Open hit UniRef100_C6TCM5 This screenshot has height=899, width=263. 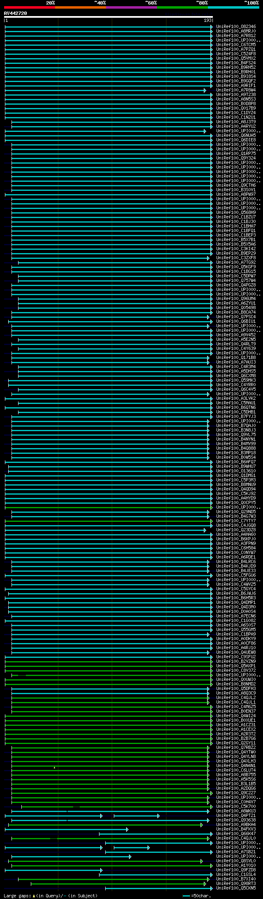coord(236,45)
